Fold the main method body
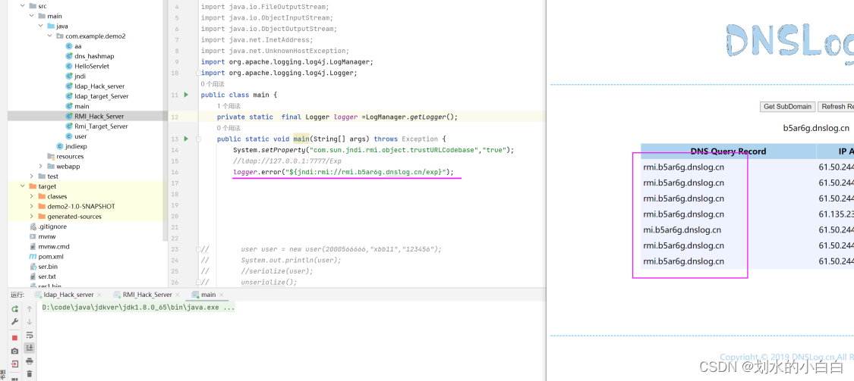 tap(198, 139)
